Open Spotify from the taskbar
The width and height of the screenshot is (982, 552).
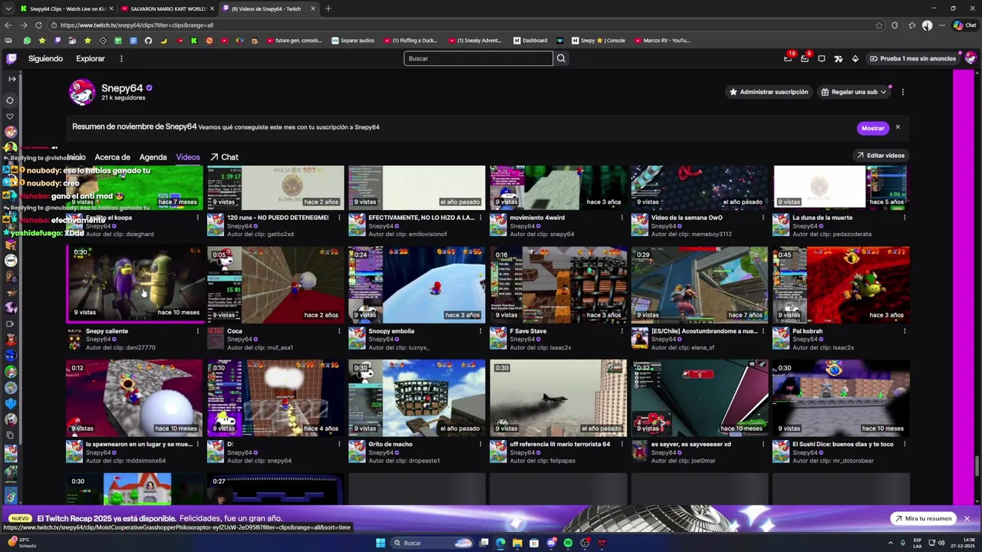568,543
